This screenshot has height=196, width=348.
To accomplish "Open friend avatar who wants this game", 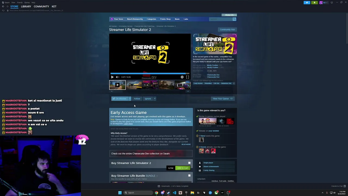I will 201,140.
